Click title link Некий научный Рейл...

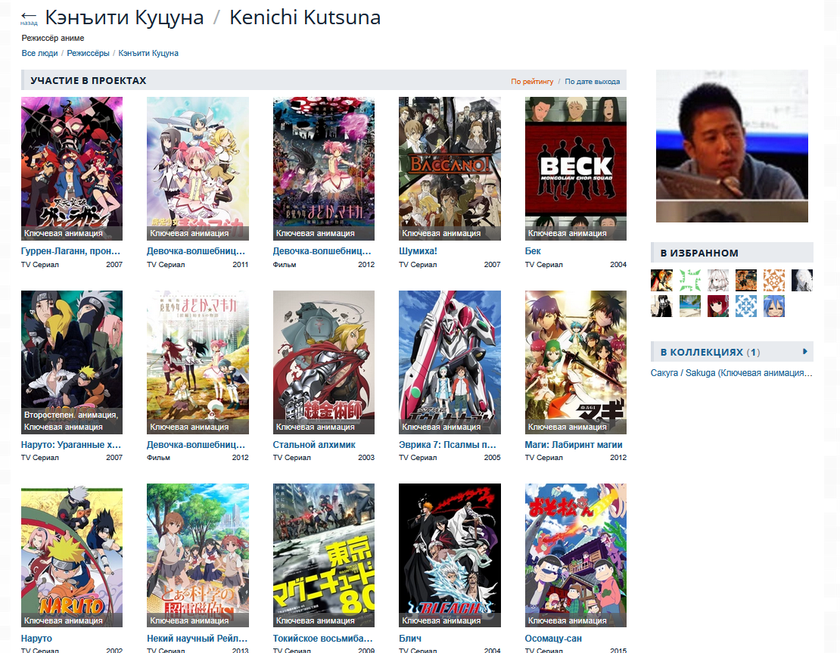[198, 639]
